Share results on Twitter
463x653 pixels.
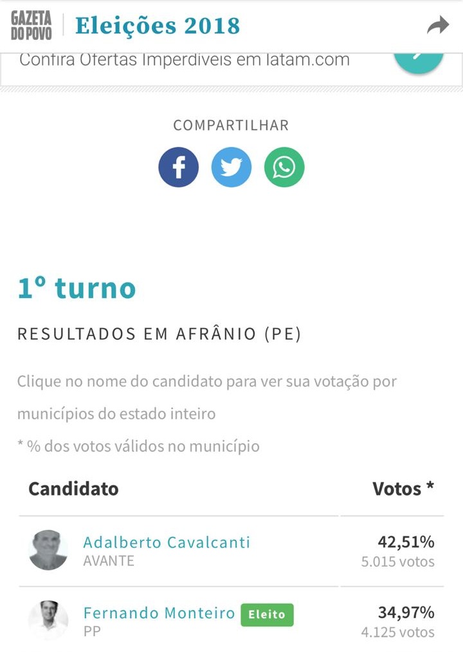point(232,167)
